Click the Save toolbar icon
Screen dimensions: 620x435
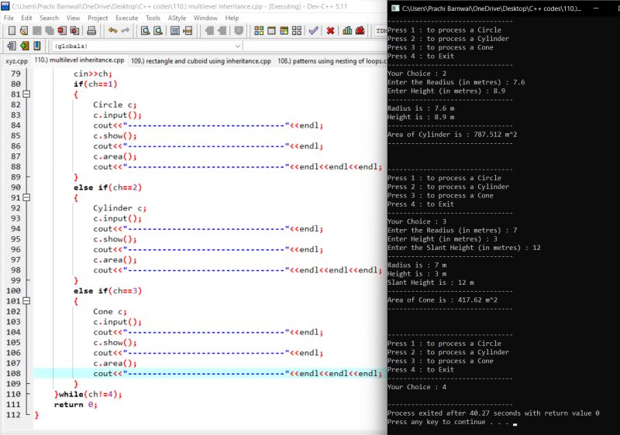click(36, 31)
